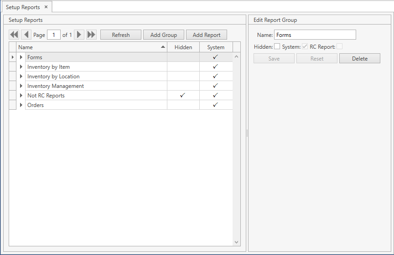Screen dimensions: 394x255
Task: Jump to last page of reports
Action: pyautogui.click(x=91, y=35)
